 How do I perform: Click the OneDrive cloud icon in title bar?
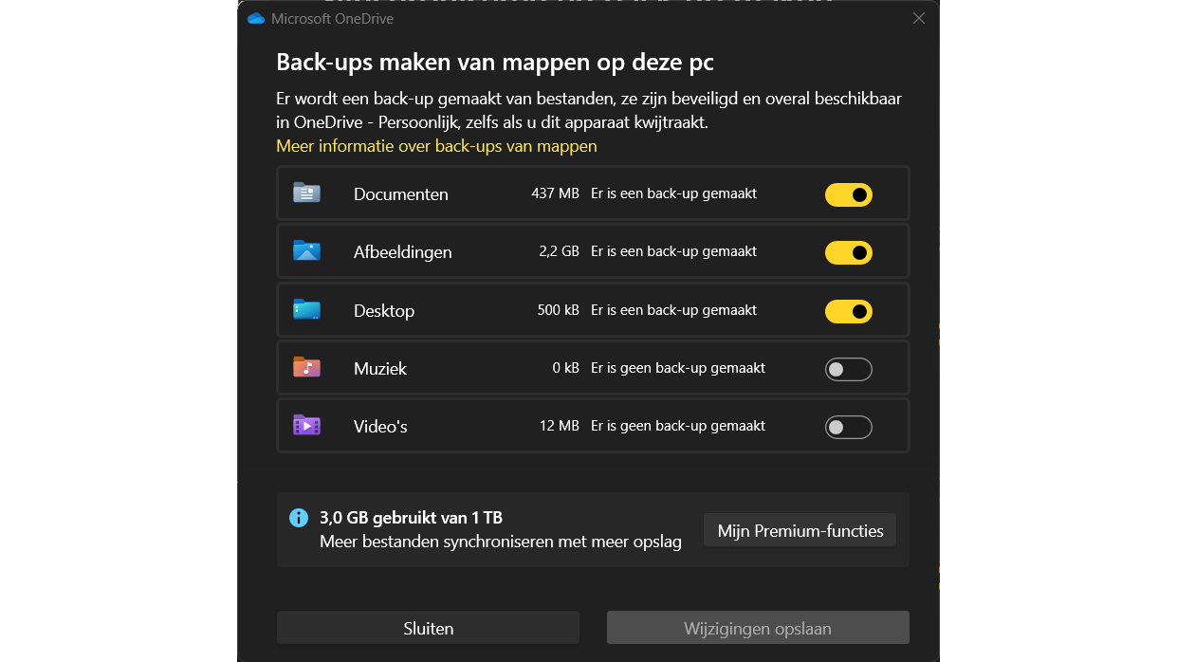(x=255, y=18)
